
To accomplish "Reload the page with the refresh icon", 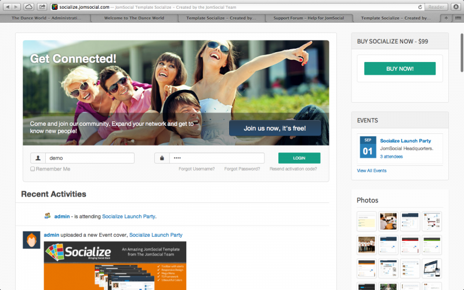I will [x=419, y=7].
